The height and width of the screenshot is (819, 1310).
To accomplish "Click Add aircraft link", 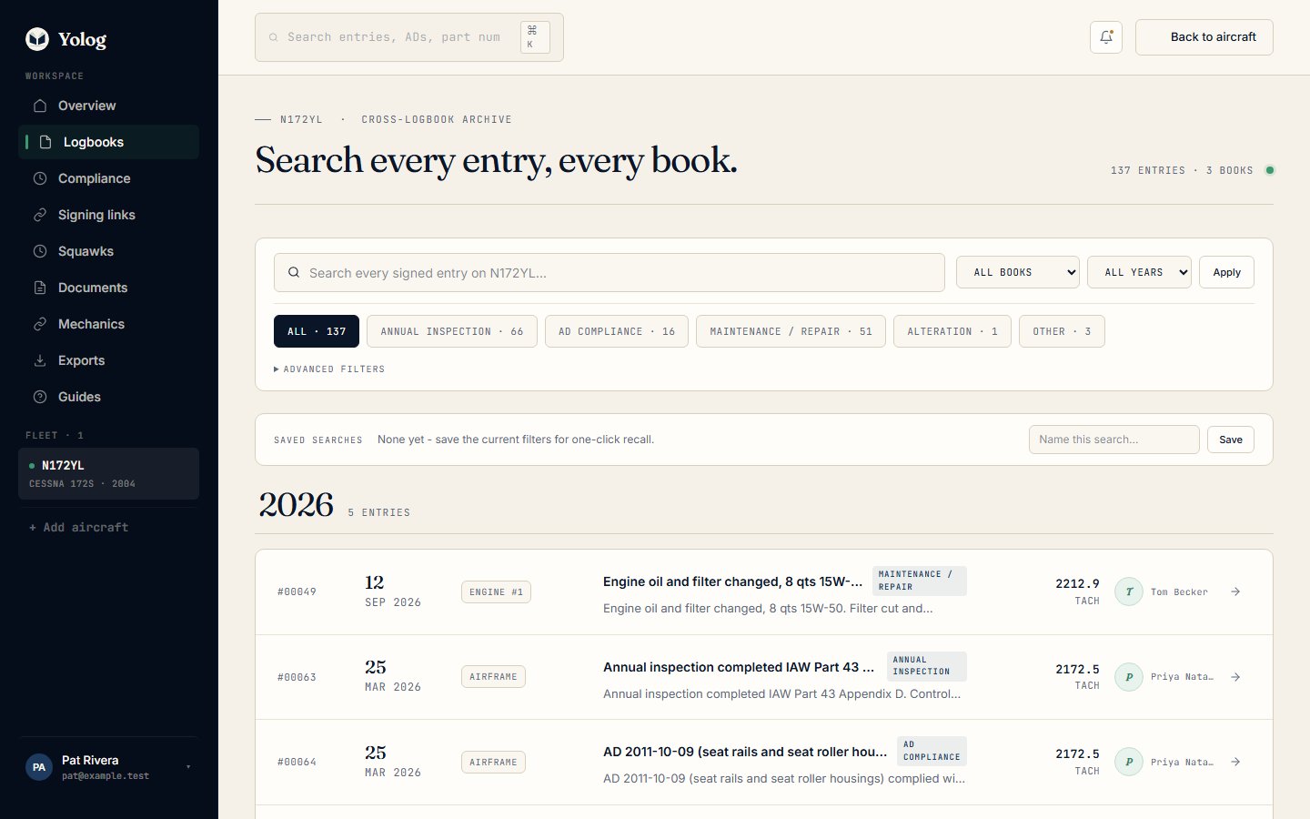I will 78,528.
